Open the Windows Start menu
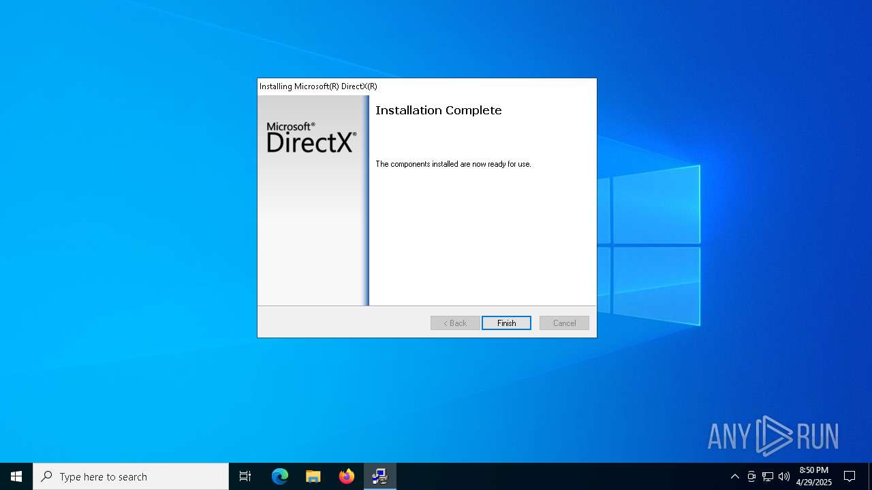Image resolution: width=872 pixels, height=490 pixels. click(16, 476)
